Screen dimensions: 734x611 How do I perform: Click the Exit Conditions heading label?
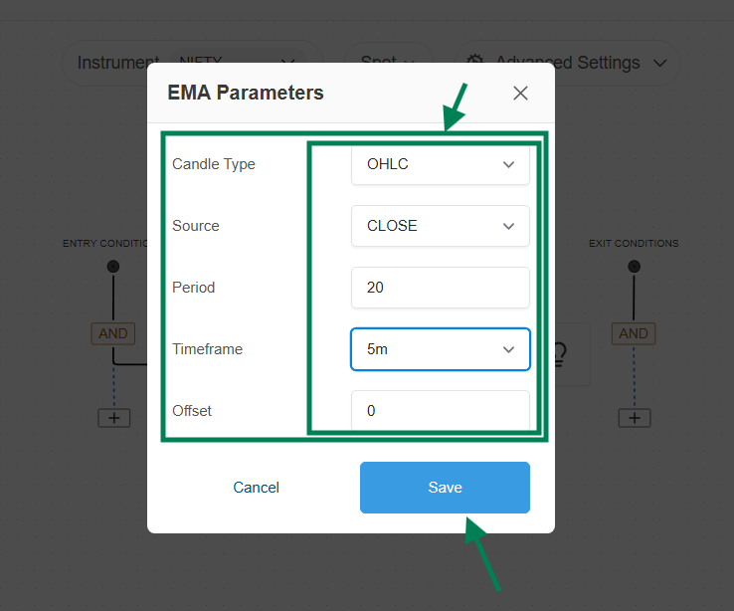634,243
